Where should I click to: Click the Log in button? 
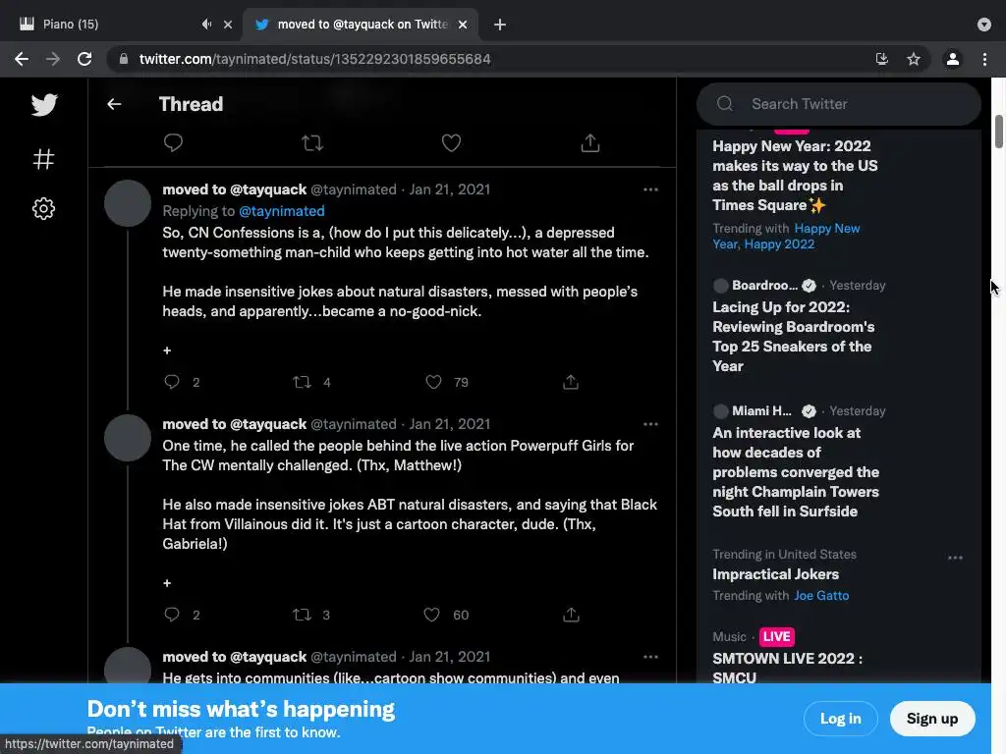(x=841, y=719)
